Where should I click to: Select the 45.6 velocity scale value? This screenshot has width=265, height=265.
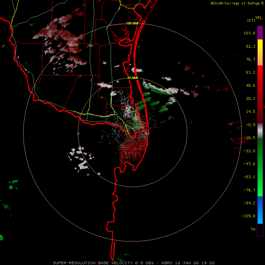point(251,85)
